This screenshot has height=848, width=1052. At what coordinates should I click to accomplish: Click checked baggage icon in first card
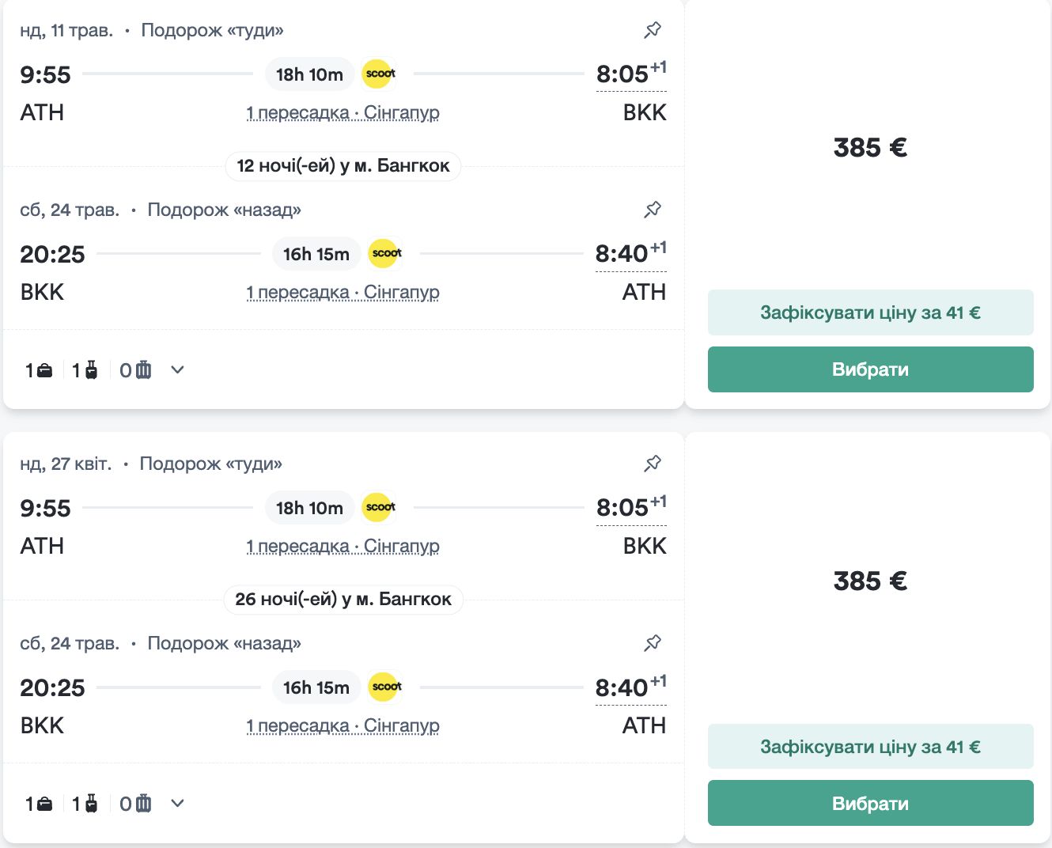click(143, 370)
